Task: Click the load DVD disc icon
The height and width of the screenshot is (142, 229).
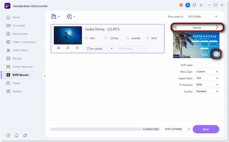Action: point(69,17)
